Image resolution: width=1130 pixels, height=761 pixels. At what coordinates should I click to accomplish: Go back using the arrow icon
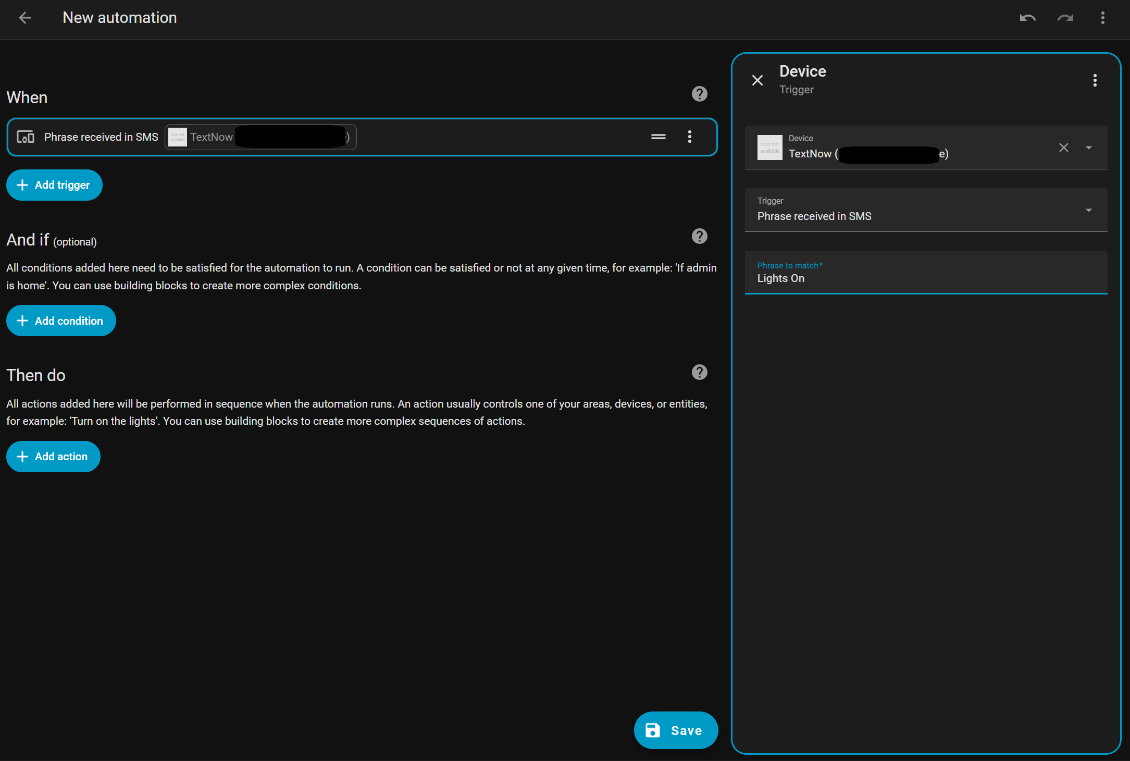25,18
